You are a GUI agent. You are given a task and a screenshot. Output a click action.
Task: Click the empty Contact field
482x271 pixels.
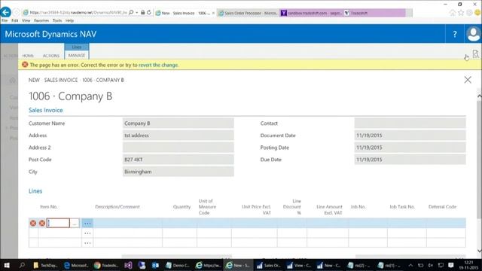coord(410,123)
